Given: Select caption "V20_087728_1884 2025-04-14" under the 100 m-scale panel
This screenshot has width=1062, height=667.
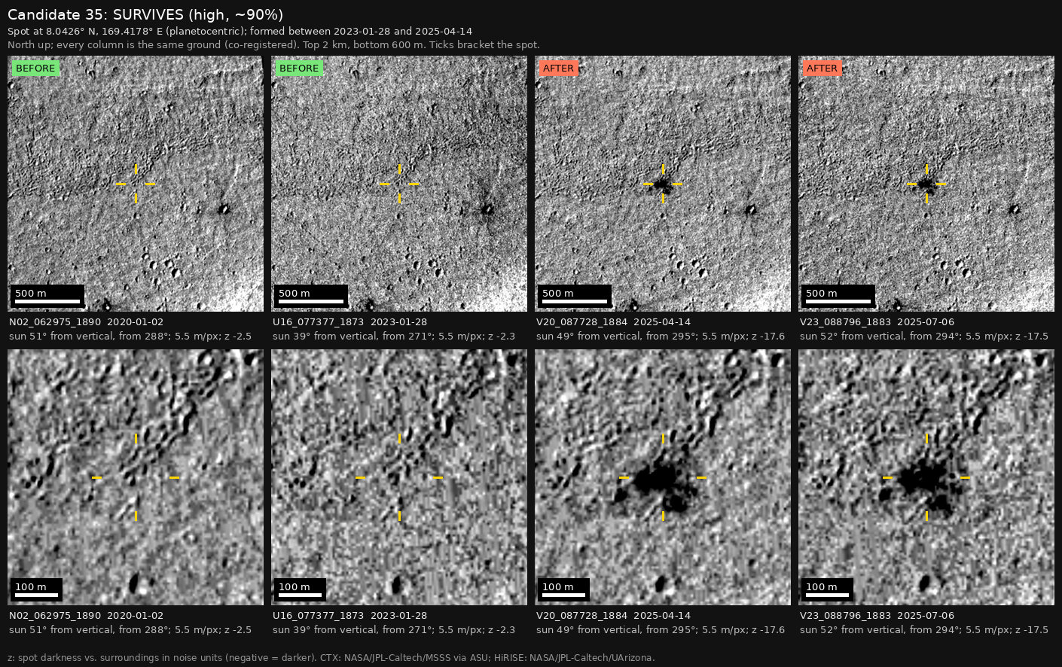Looking at the screenshot, I should (x=613, y=616).
